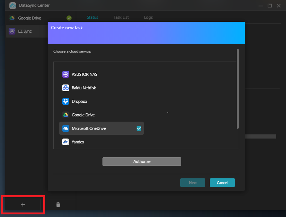
Task: Delete the task with the trash icon
Action: pos(58,205)
